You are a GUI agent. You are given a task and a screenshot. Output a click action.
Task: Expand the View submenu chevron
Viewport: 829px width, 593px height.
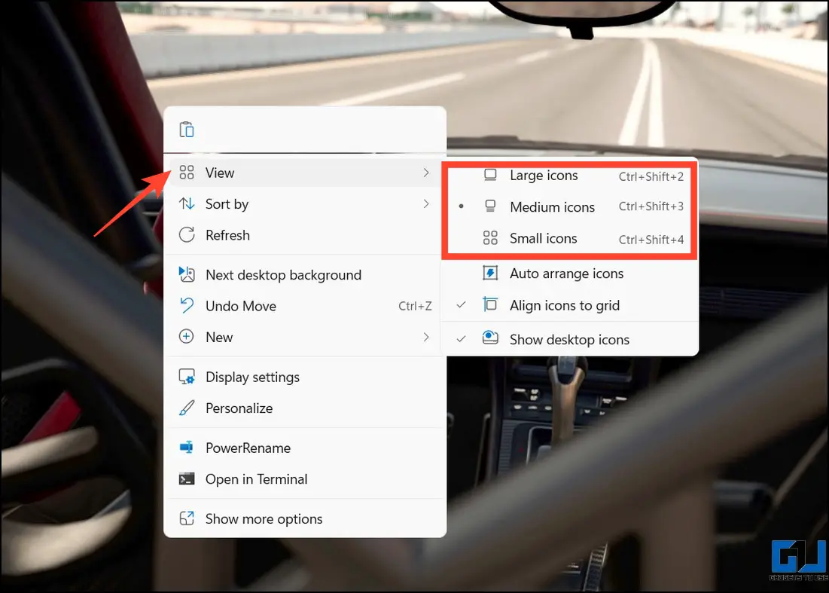[426, 173]
